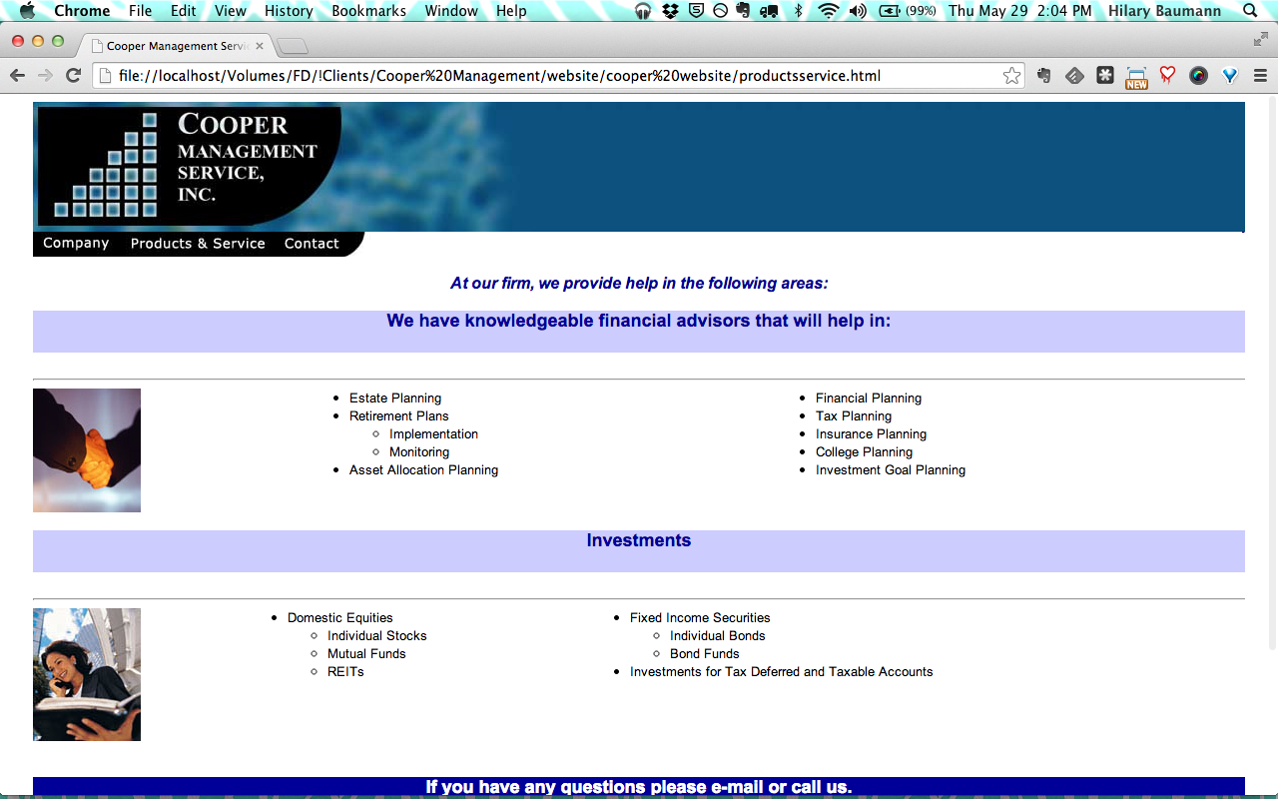Open the Bookmarks menu
This screenshot has height=799, width=1278.
click(368, 11)
